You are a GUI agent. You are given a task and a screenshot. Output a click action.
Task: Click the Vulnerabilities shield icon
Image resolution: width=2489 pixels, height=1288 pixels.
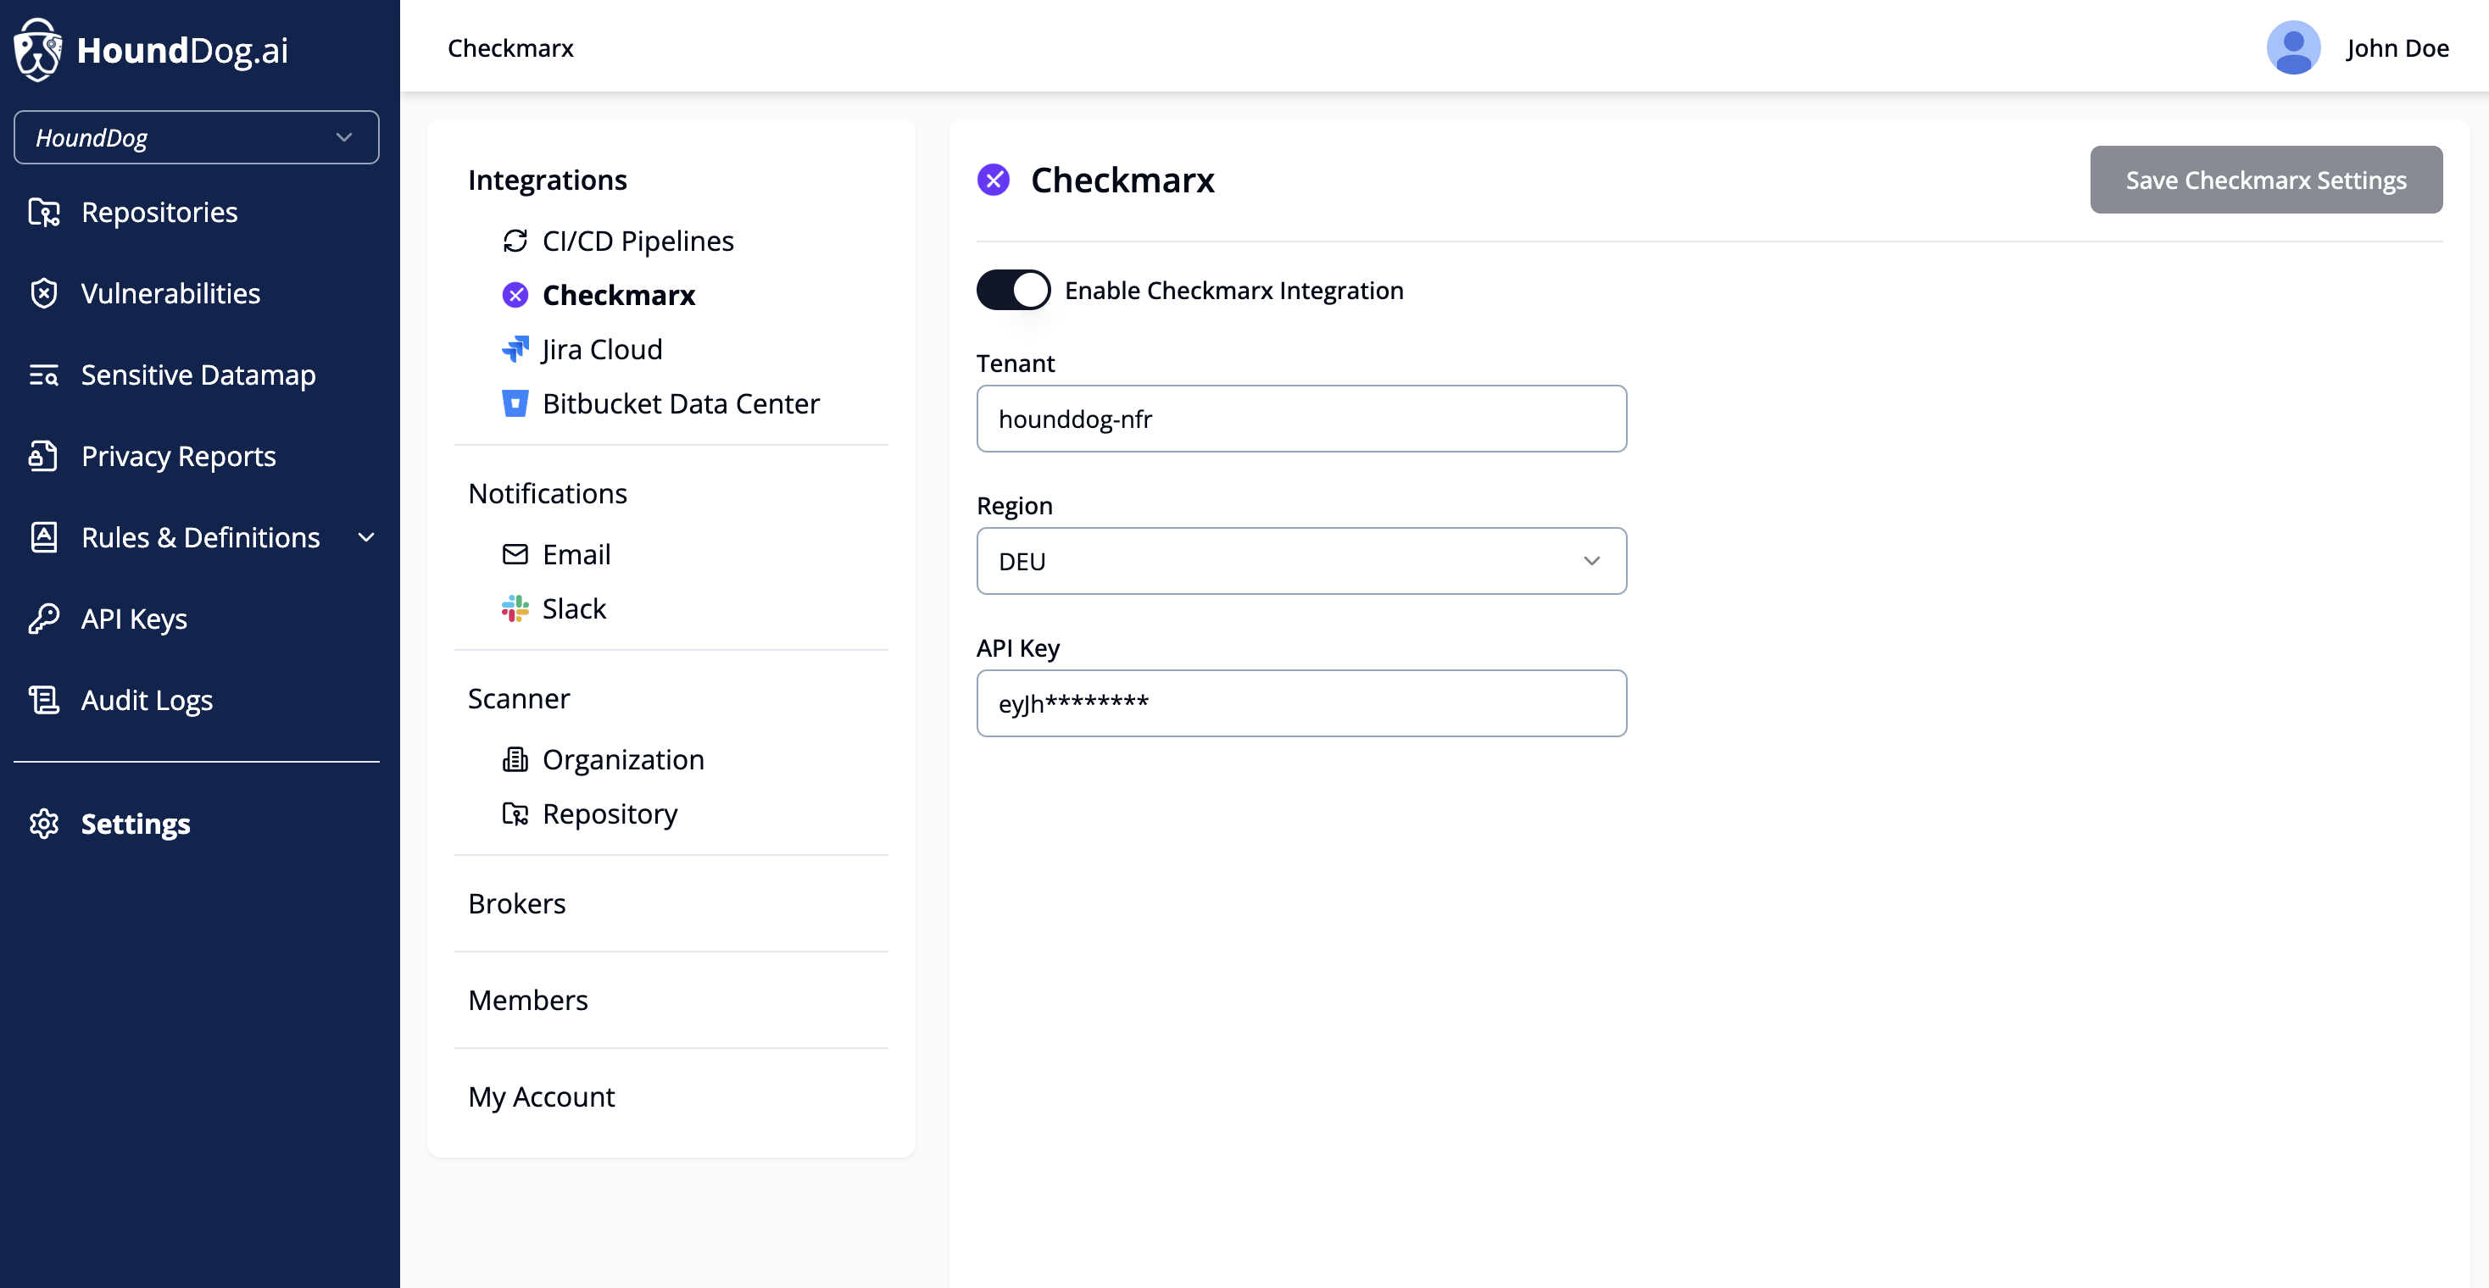tap(43, 293)
